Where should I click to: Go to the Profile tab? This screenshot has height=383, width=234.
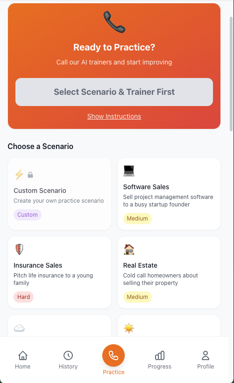[x=206, y=360]
